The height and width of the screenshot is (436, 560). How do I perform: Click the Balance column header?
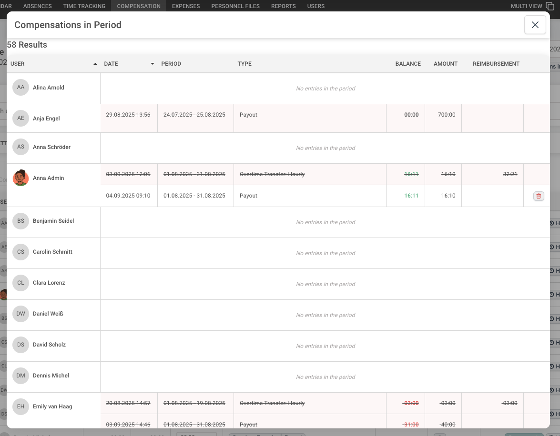(408, 64)
